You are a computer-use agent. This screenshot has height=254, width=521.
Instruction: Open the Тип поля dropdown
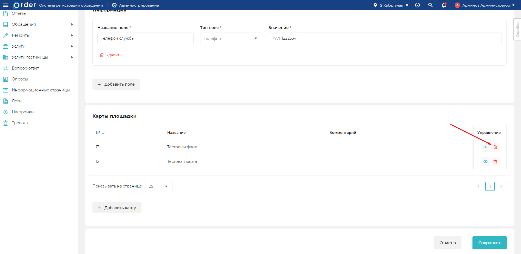231,39
